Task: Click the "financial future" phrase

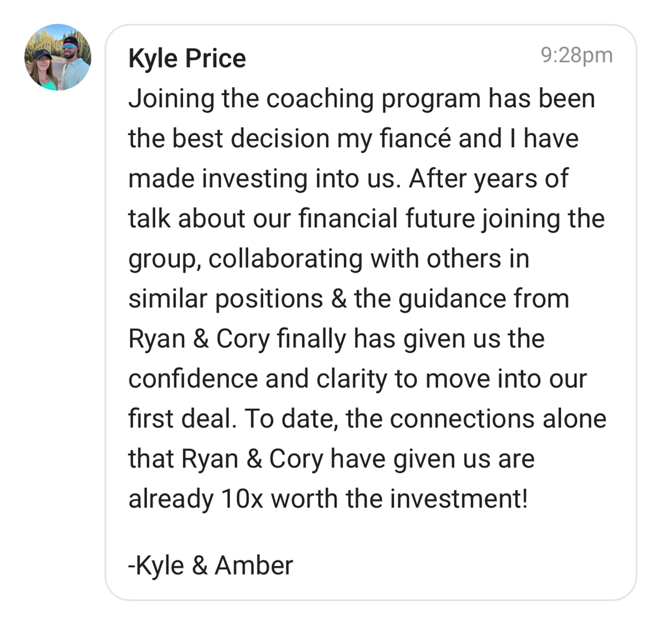Action: 387,219
